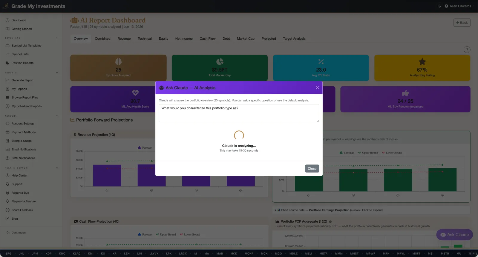Click the 23.0 Avg P/E Ratio card
The width and height of the screenshot is (478, 257).
[x=321, y=68]
